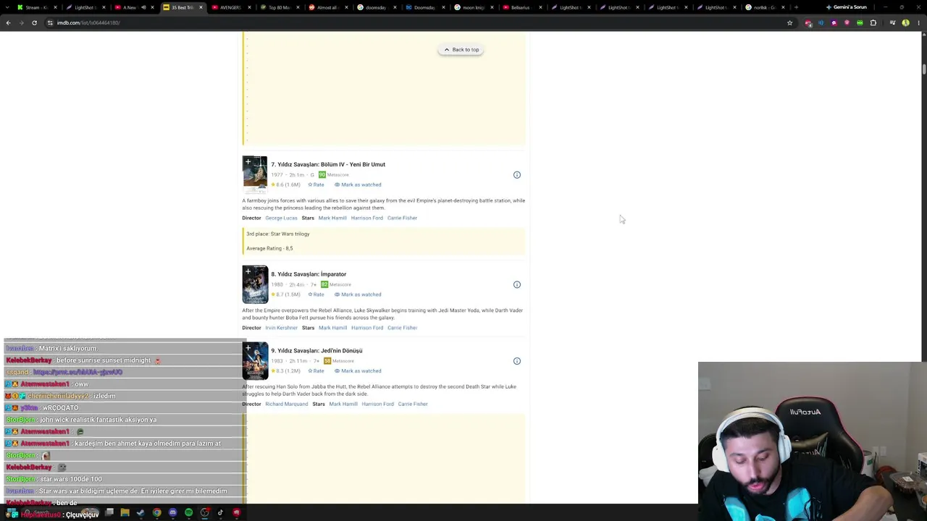The height and width of the screenshot is (521, 927).
Task: Open title 8. Yıldız Savaşları: İmparator
Action: click(x=309, y=274)
